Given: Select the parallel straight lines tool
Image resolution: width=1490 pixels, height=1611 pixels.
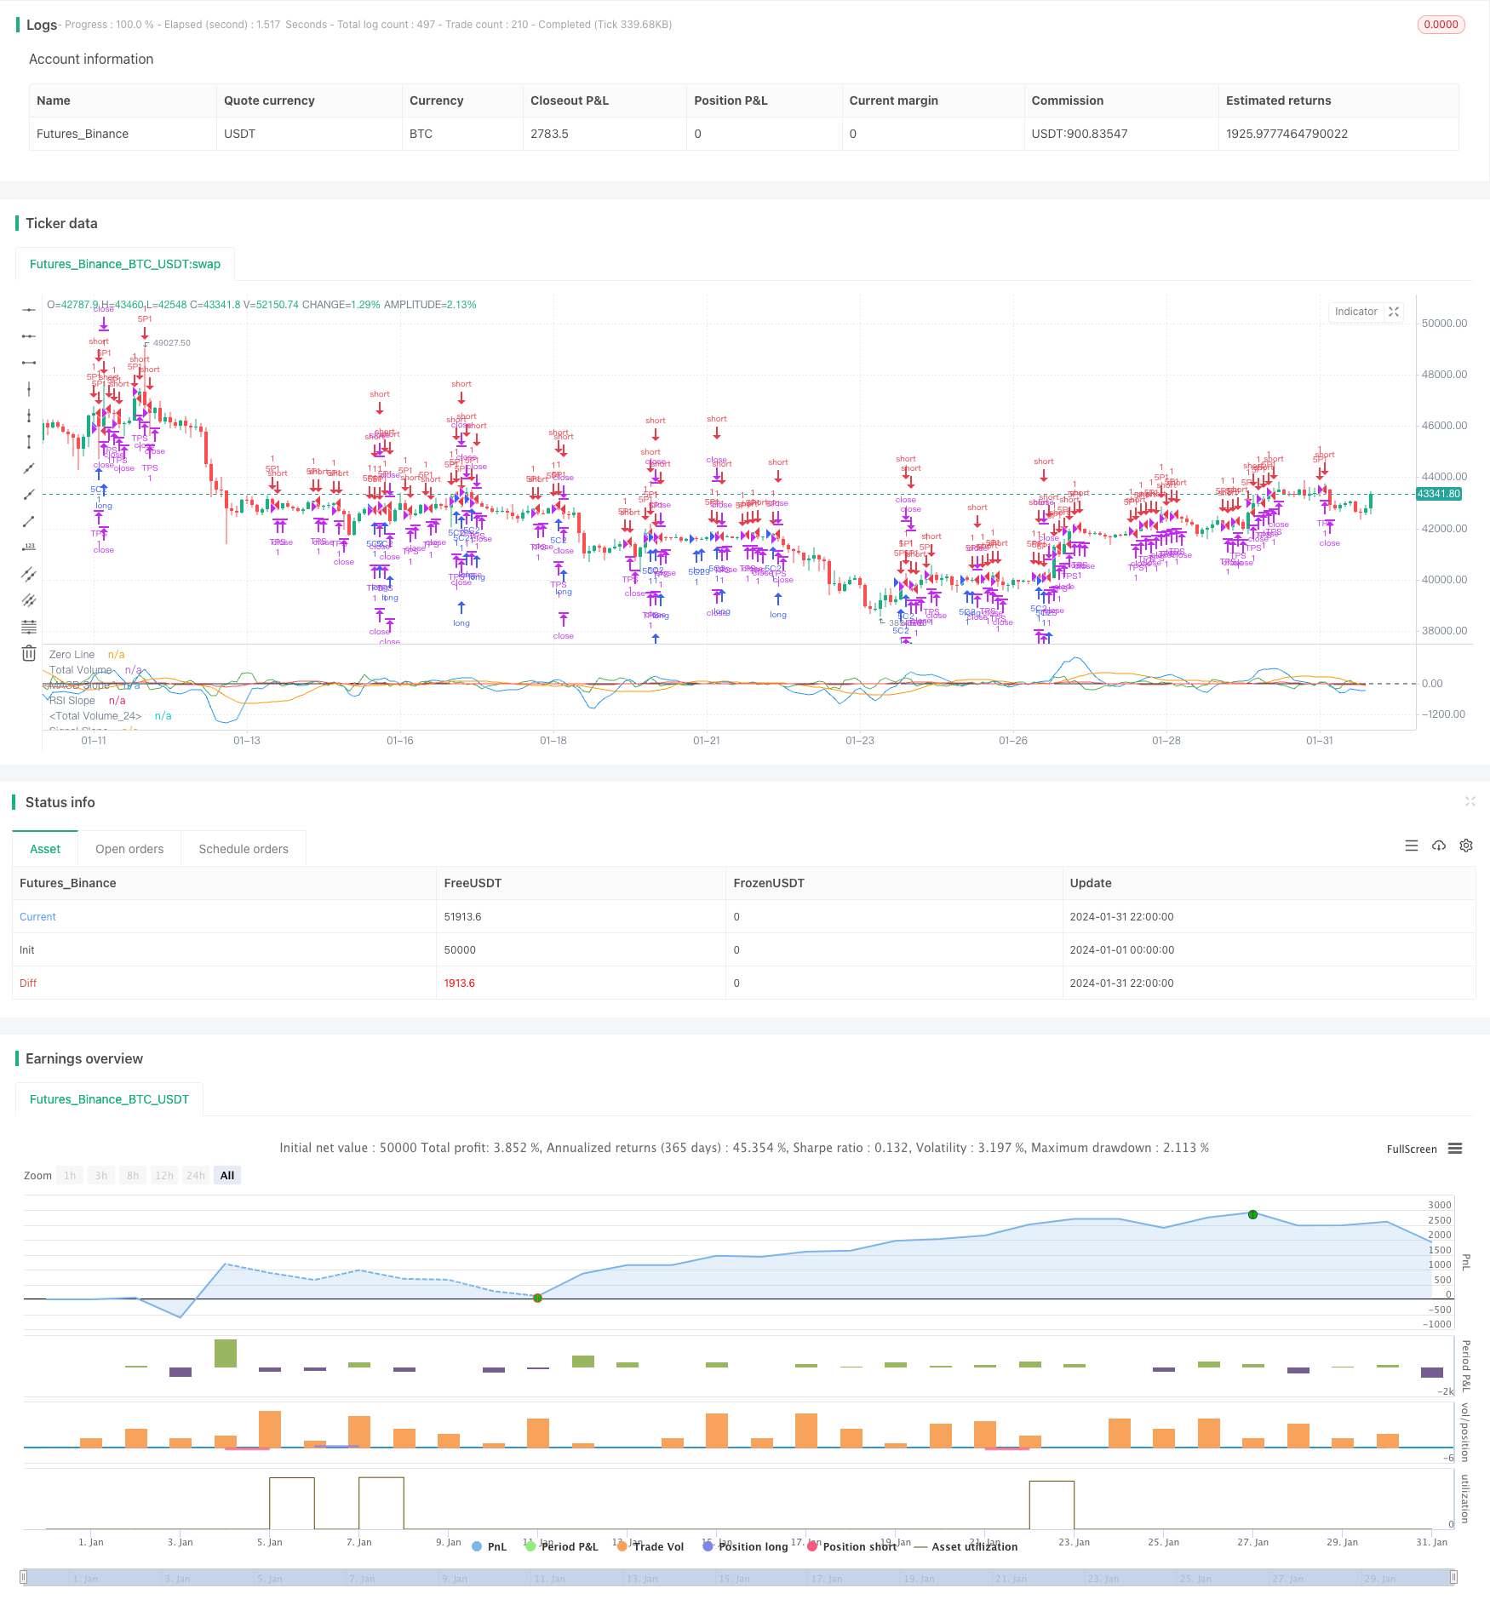Looking at the screenshot, I should click(x=29, y=600).
